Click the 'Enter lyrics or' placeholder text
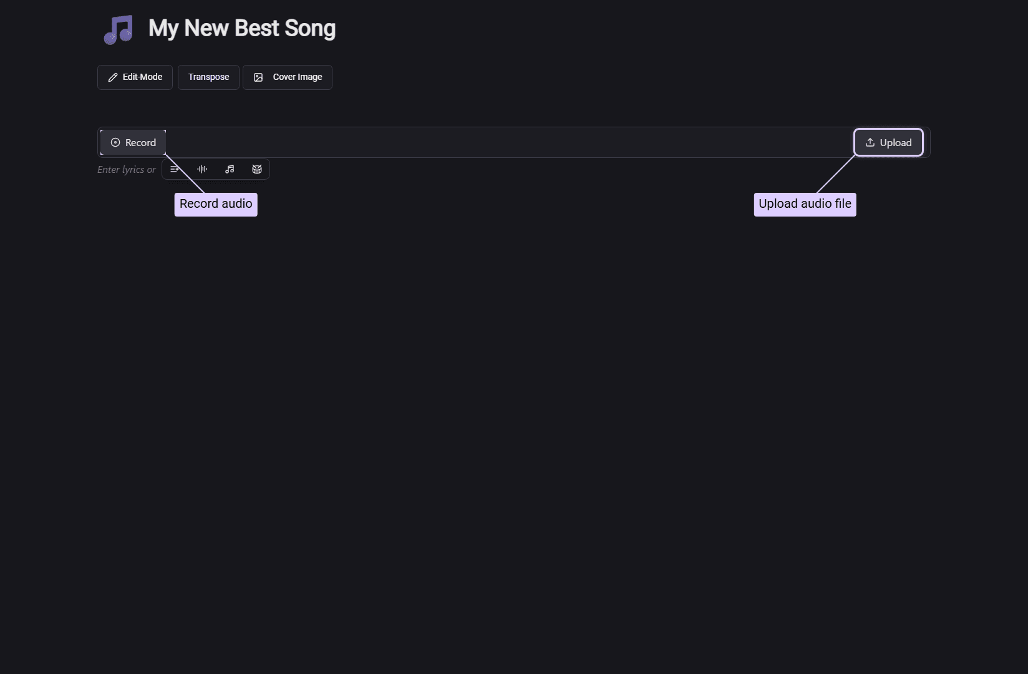 (x=127, y=170)
